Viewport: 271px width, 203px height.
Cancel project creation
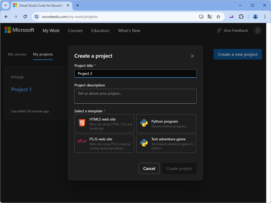point(149,168)
